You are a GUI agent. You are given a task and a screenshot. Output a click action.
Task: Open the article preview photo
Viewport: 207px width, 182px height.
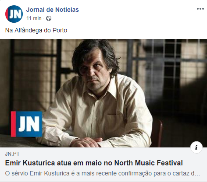tap(103, 93)
